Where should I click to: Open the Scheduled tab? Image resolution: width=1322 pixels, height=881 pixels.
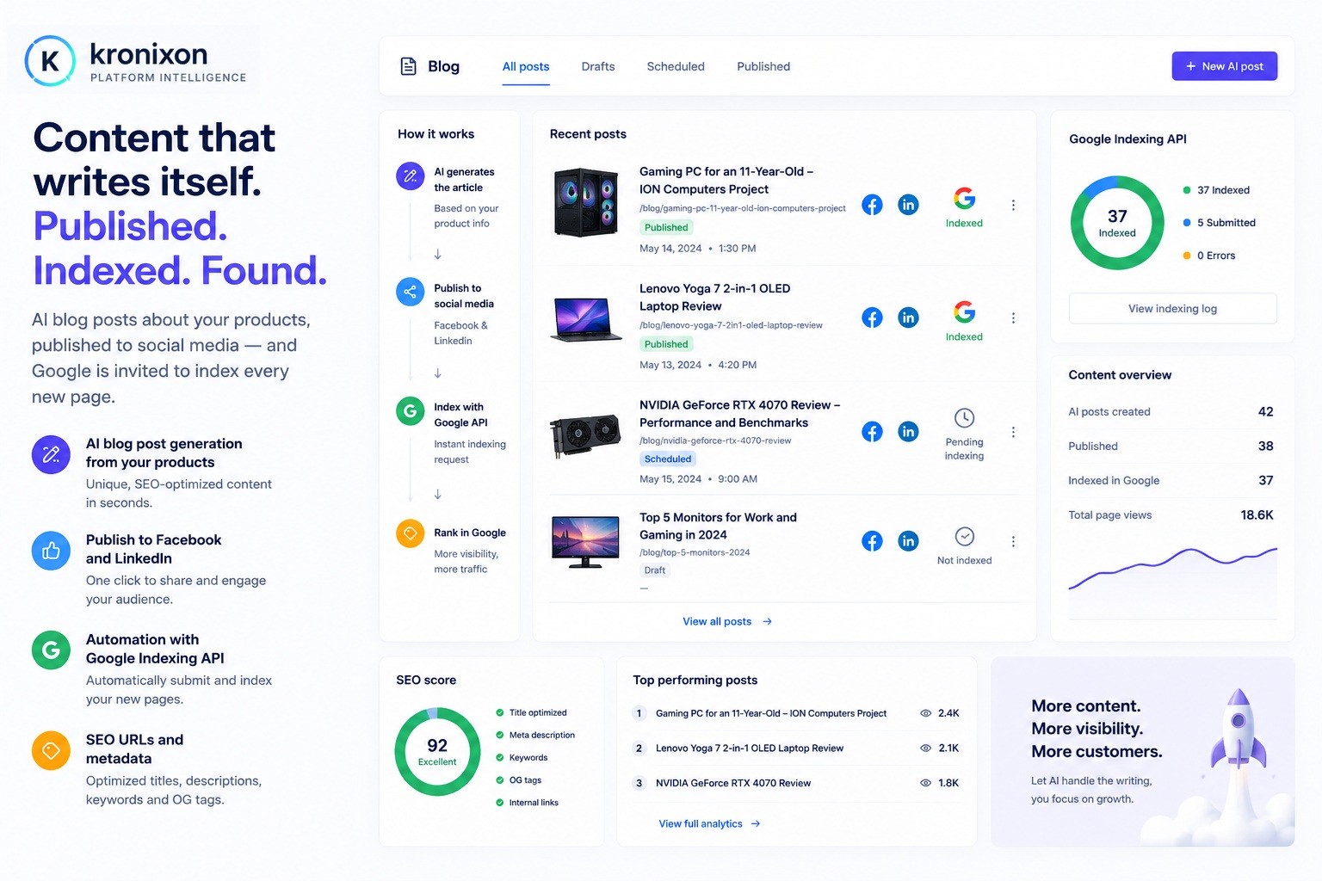676,66
